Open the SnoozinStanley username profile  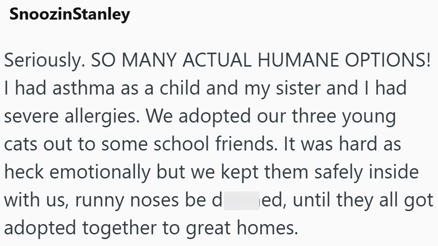point(69,15)
